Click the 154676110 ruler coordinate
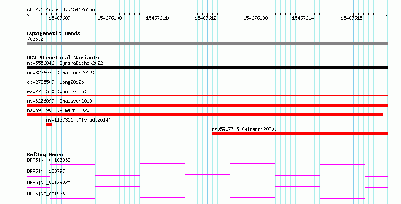401x204 pixels. click(158, 18)
